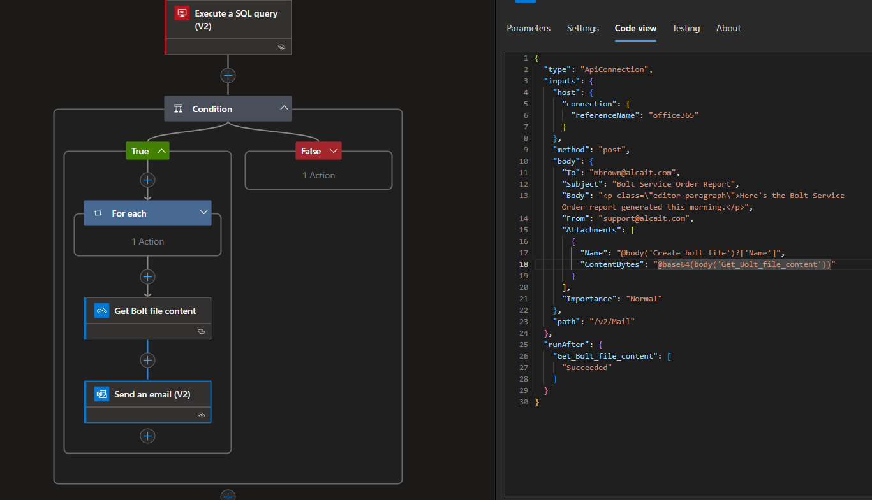Click the connection link icon on Get Bolt file content
The height and width of the screenshot is (500, 872).
click(201, 332)
